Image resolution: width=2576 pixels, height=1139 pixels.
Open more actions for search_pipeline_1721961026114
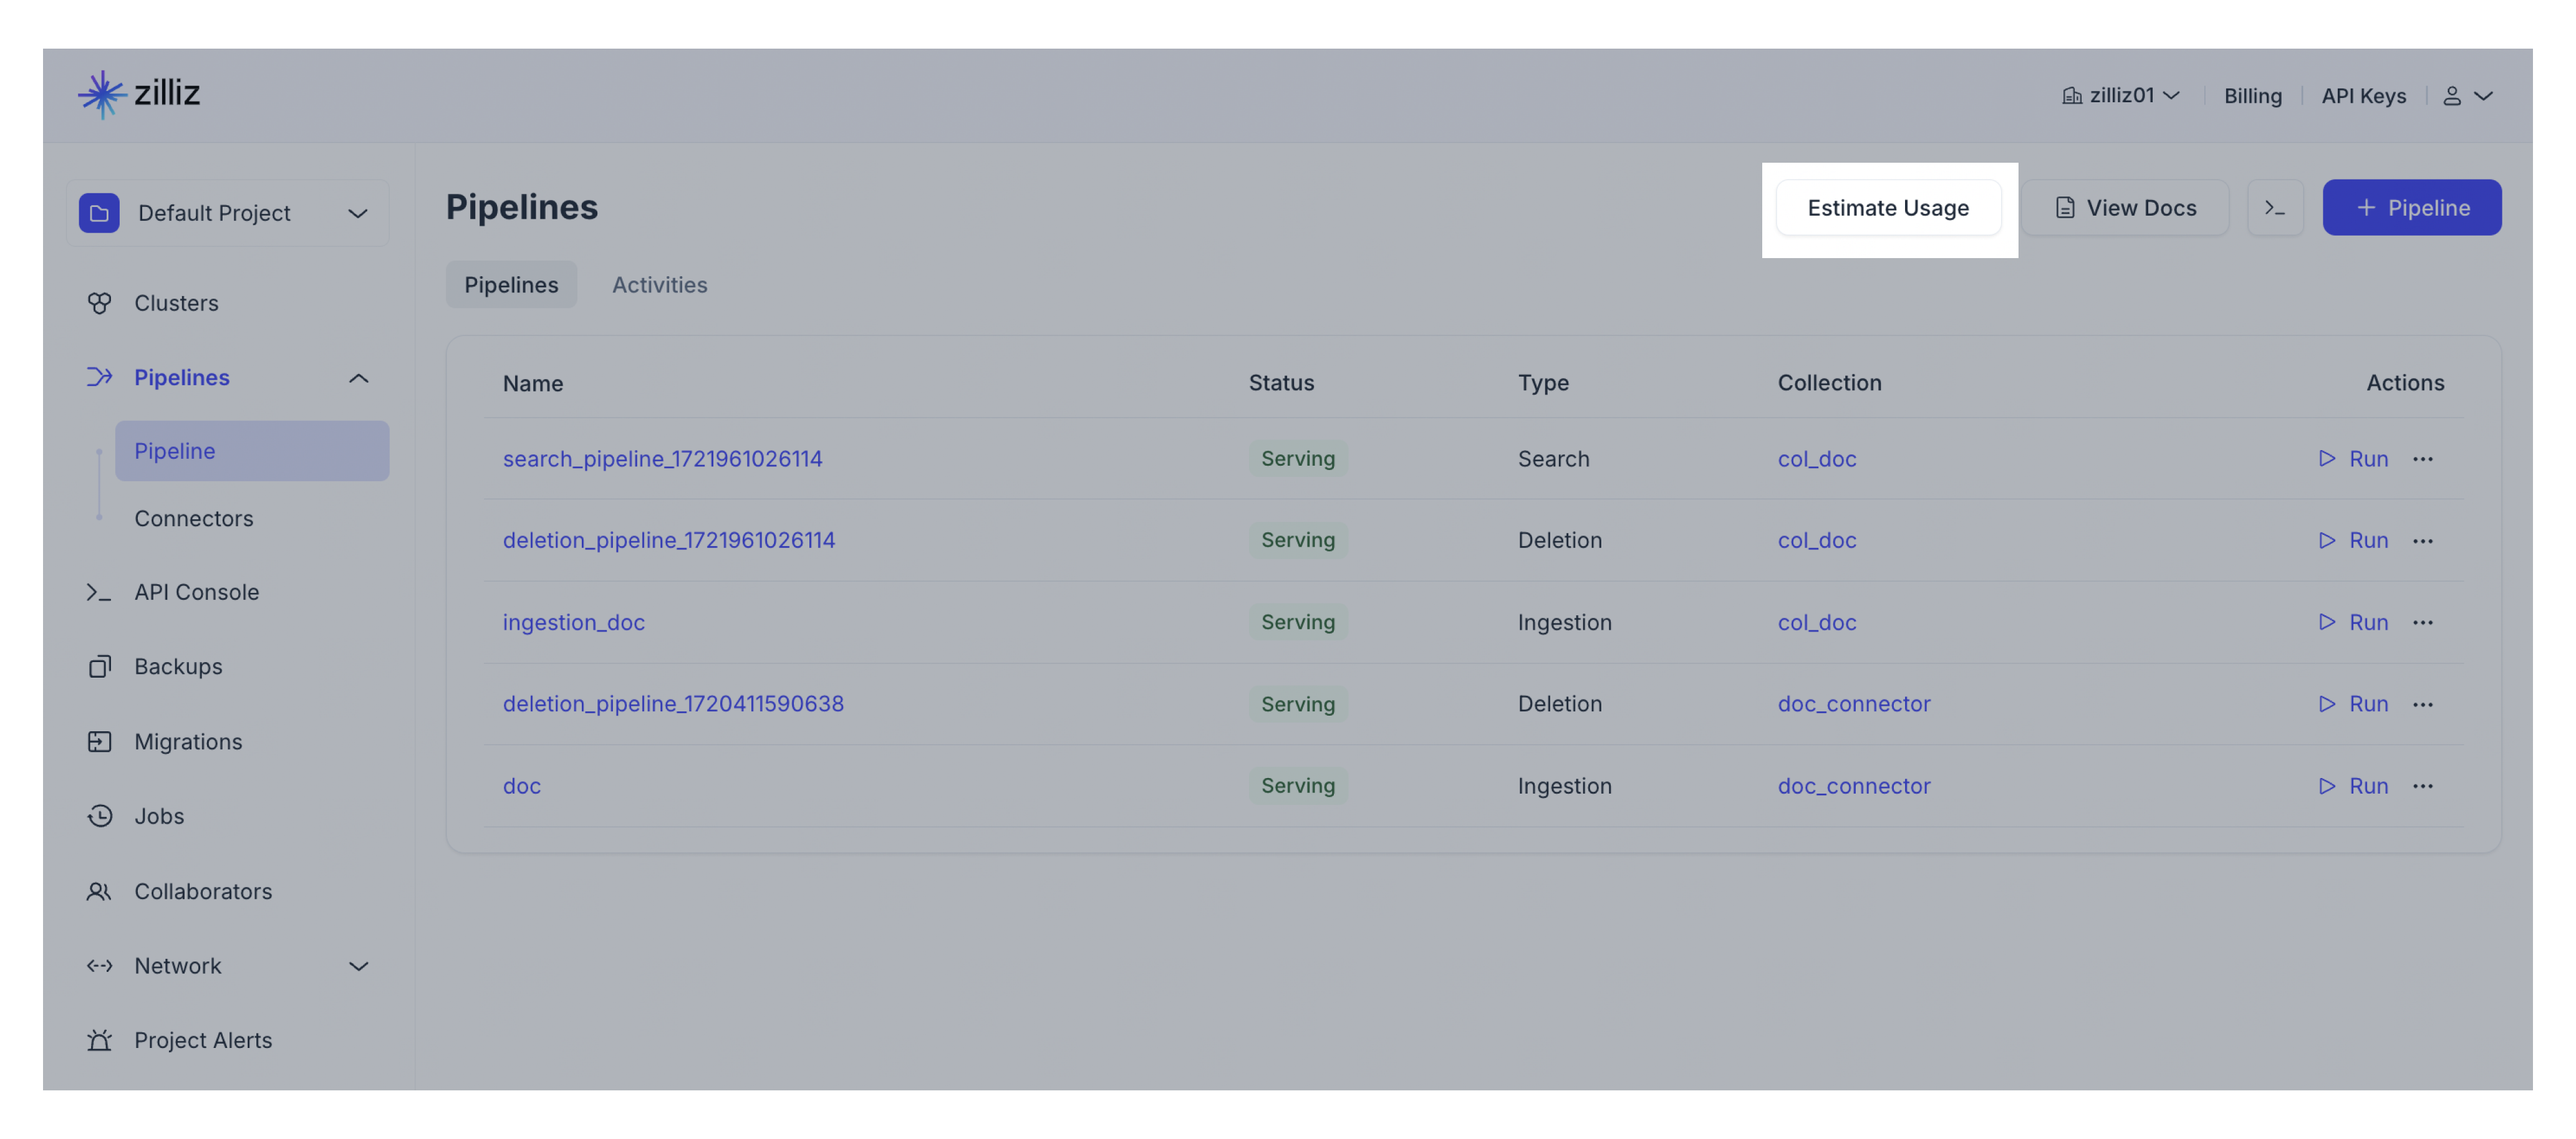(2422, 459)
